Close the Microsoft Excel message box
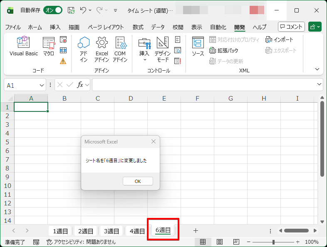This screenshot has width=327, height=247. click(x=154, y=141)
